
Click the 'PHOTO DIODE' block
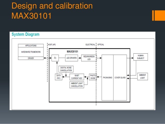pos(93,77)
